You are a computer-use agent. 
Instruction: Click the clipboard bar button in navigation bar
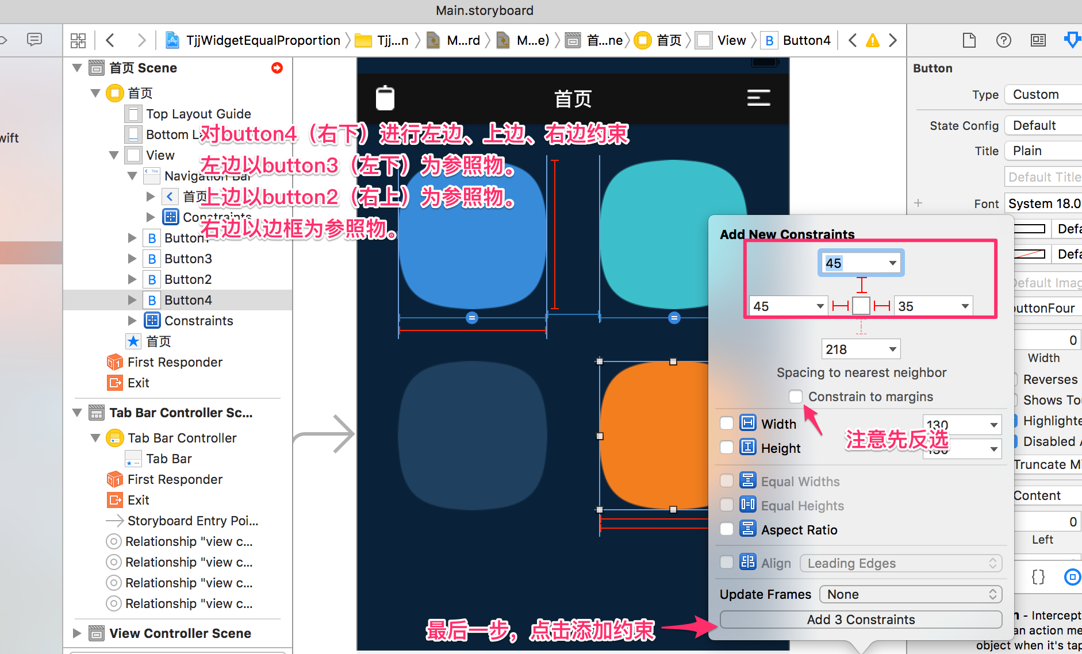pyautogui.click(x=385, y=98)
